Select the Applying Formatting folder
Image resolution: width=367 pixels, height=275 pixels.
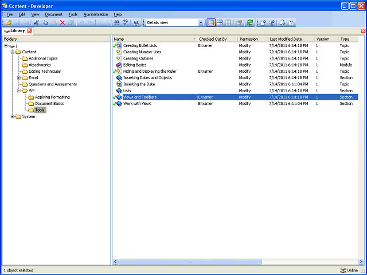point(52,97)
